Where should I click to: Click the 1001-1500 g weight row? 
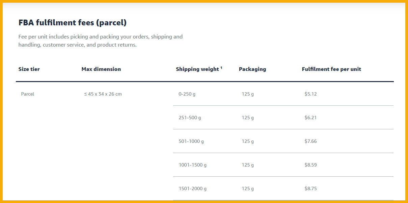[x=192, y=165]
